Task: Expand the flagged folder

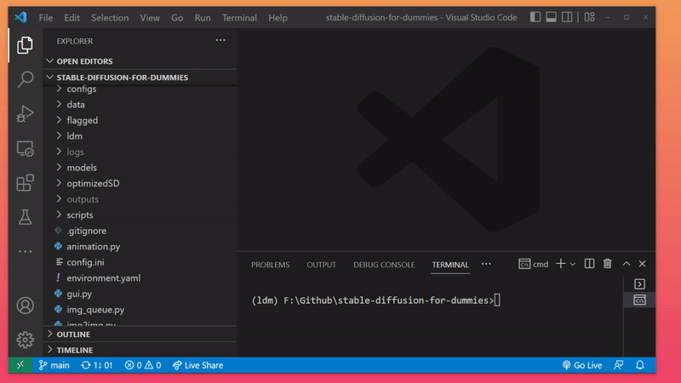Action: (140, 120)
